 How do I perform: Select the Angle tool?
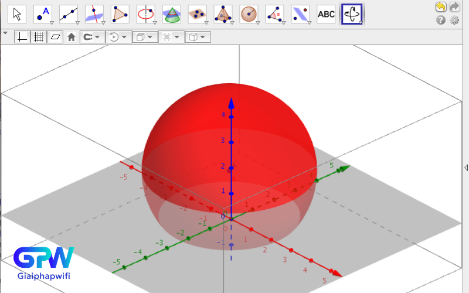[x=274, y=14]
